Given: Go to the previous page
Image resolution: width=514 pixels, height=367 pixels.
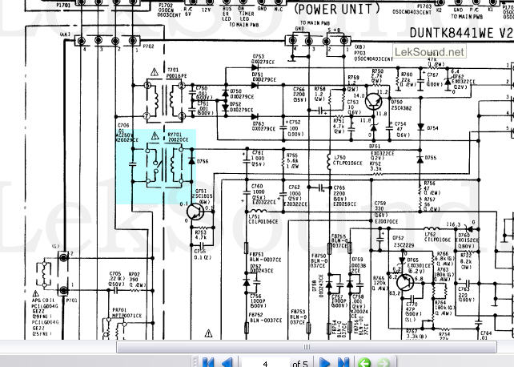Looking at the screenshot, I should (227, 362).
